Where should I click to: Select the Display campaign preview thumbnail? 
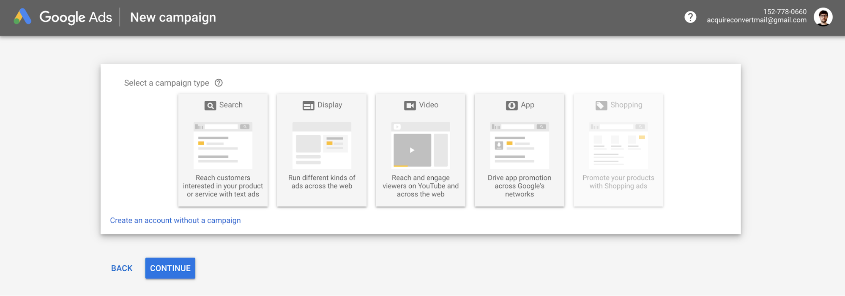tap(322, 145)
